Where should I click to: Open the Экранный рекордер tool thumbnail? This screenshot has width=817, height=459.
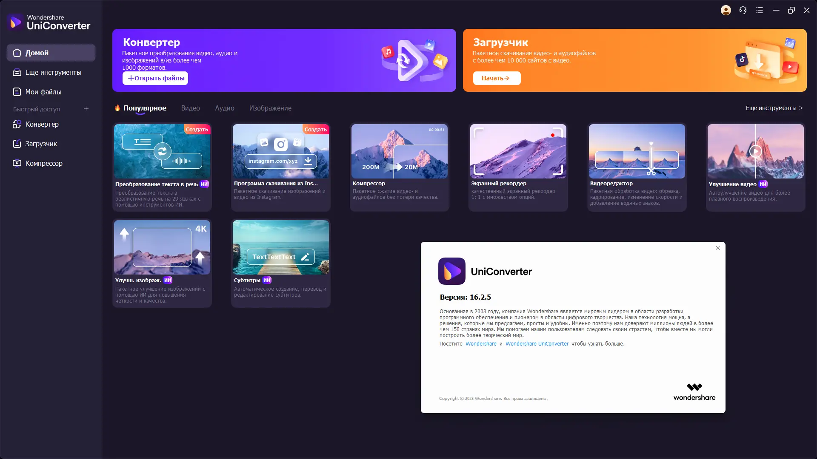[518, 151]
